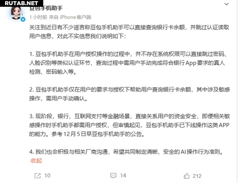The image size is (238, 183).
Task: Click the blue verified badge on avatar
Action: click(23, 19)
